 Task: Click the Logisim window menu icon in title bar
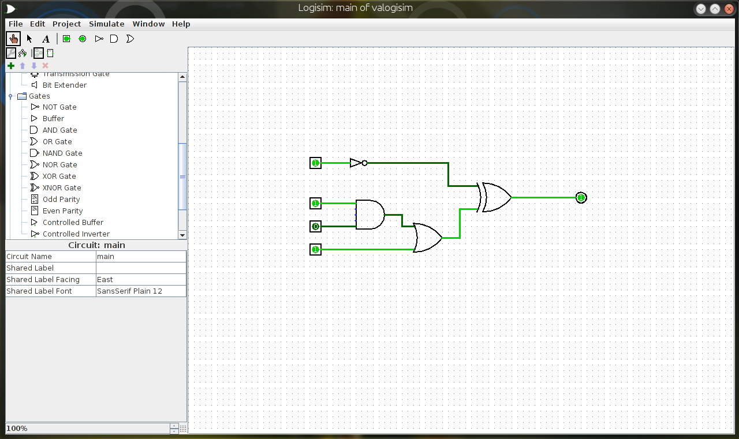(x=11, y=8)
